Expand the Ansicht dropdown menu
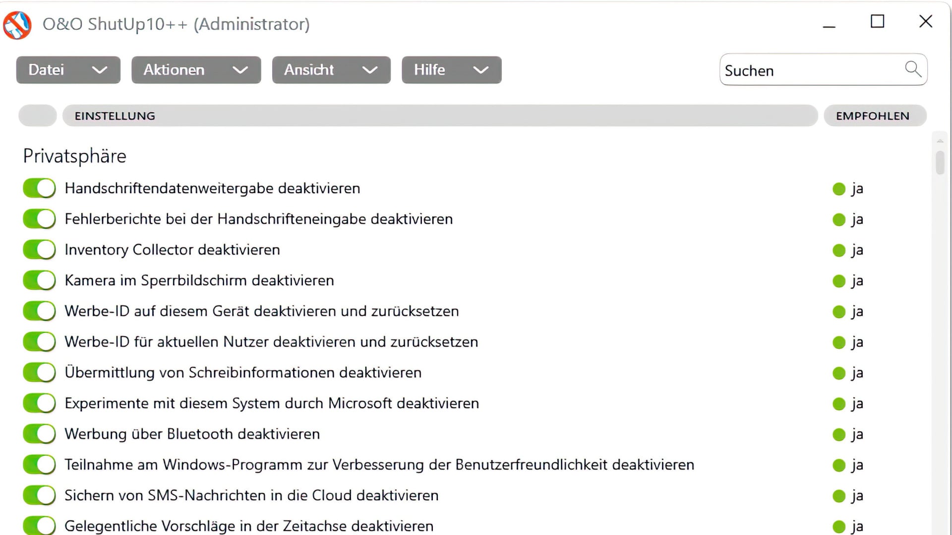Screen dimensions: 952x535 [331, 70]
